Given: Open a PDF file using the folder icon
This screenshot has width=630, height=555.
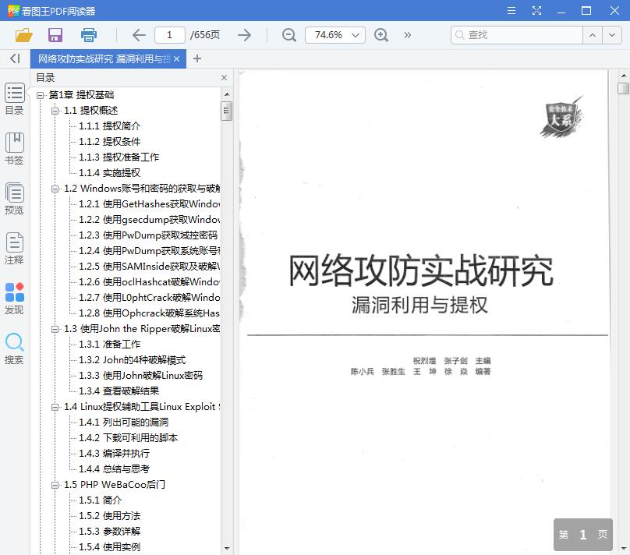Looking at the screenshot, I should tap(23, 35).
